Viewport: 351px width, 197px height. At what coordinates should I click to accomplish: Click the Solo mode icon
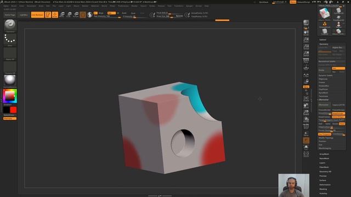306,147
